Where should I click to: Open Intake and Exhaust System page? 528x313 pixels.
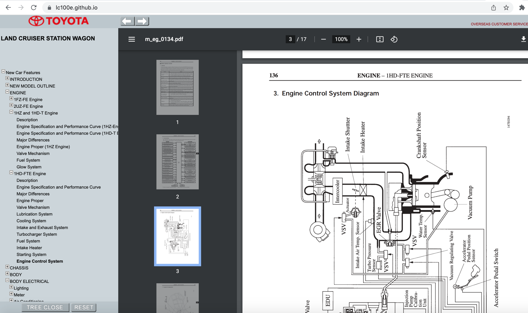(42, 227)
